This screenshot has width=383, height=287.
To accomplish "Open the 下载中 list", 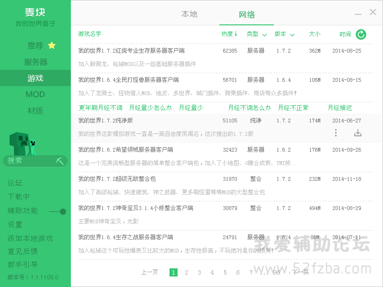I will (x=18, y=197).
